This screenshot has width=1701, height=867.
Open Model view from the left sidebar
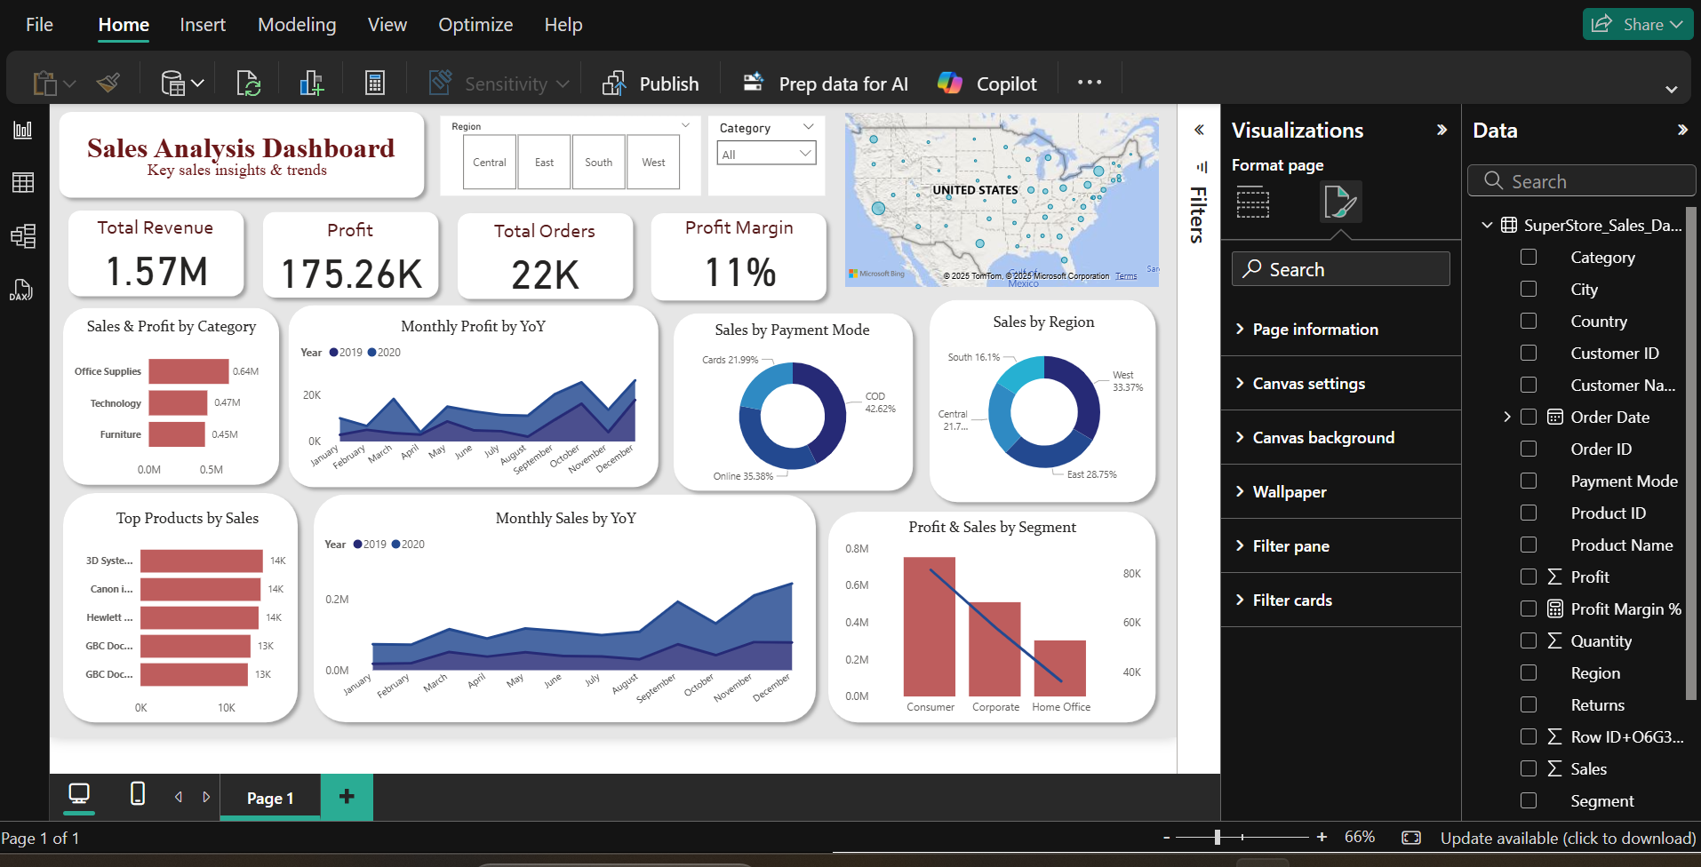coord(23,235)
